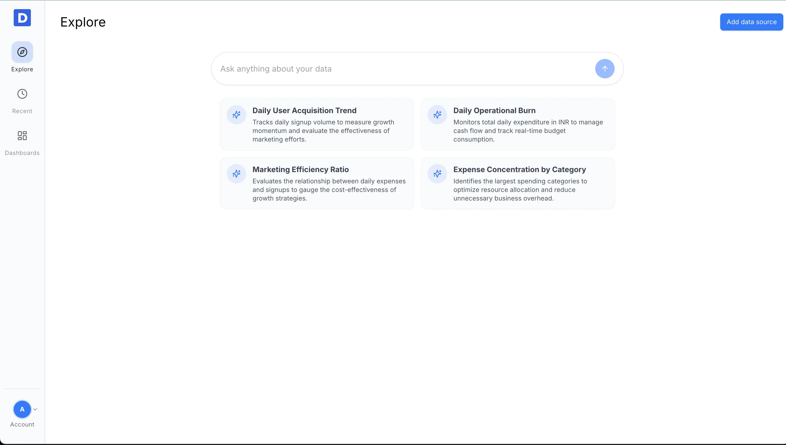The image size is (786, 445).
Task: Click the D logo at top of sidebar
Action: coord(22,18)
